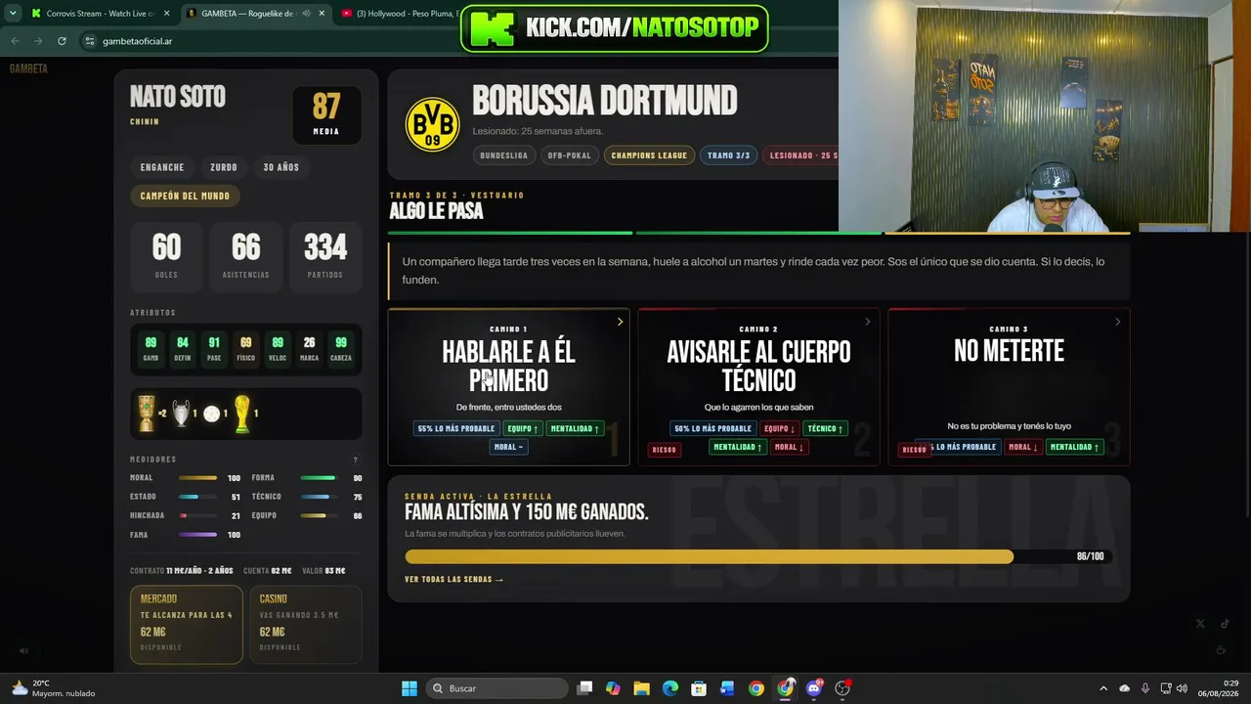Screen dimensions: 1251x704
Task: Click the Borussia Dortmund BVB club crest
Action: [432, 124]
